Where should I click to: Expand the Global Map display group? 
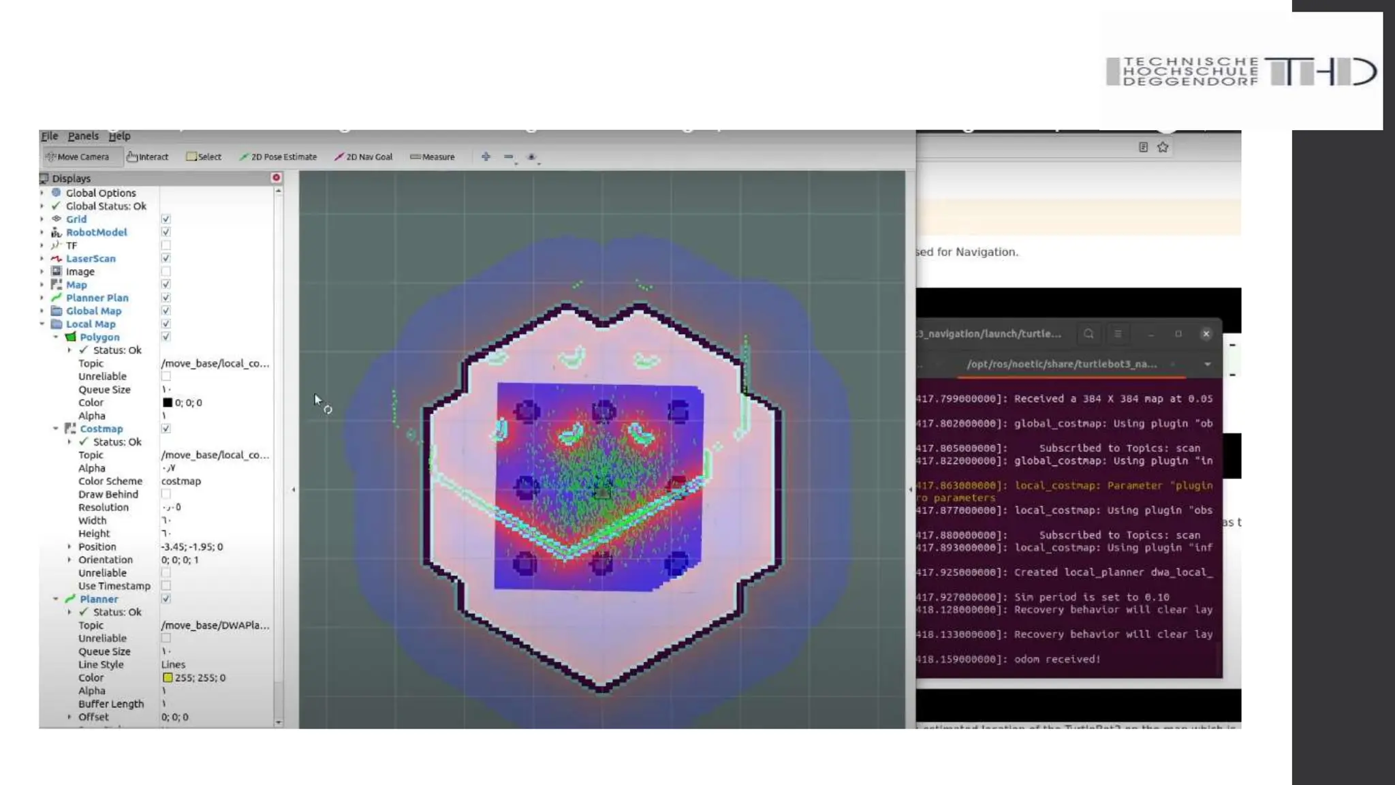coord(42,311)
